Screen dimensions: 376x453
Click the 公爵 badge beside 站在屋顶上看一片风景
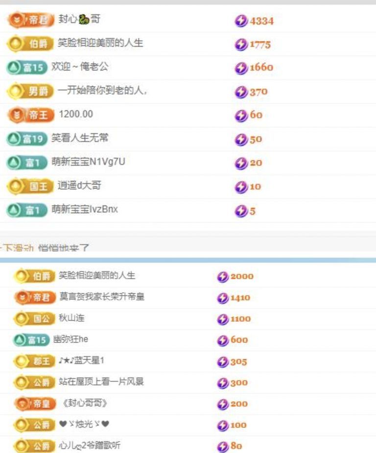point(34,382)
